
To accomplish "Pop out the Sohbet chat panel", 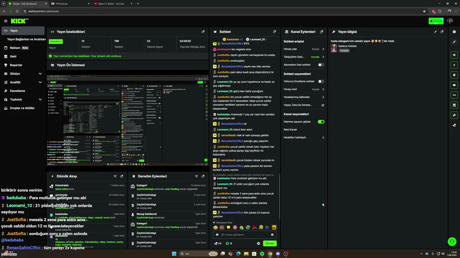I will coord(275,32).
